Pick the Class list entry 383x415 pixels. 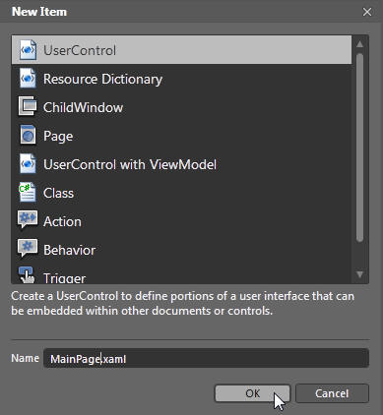pos(181,193)
